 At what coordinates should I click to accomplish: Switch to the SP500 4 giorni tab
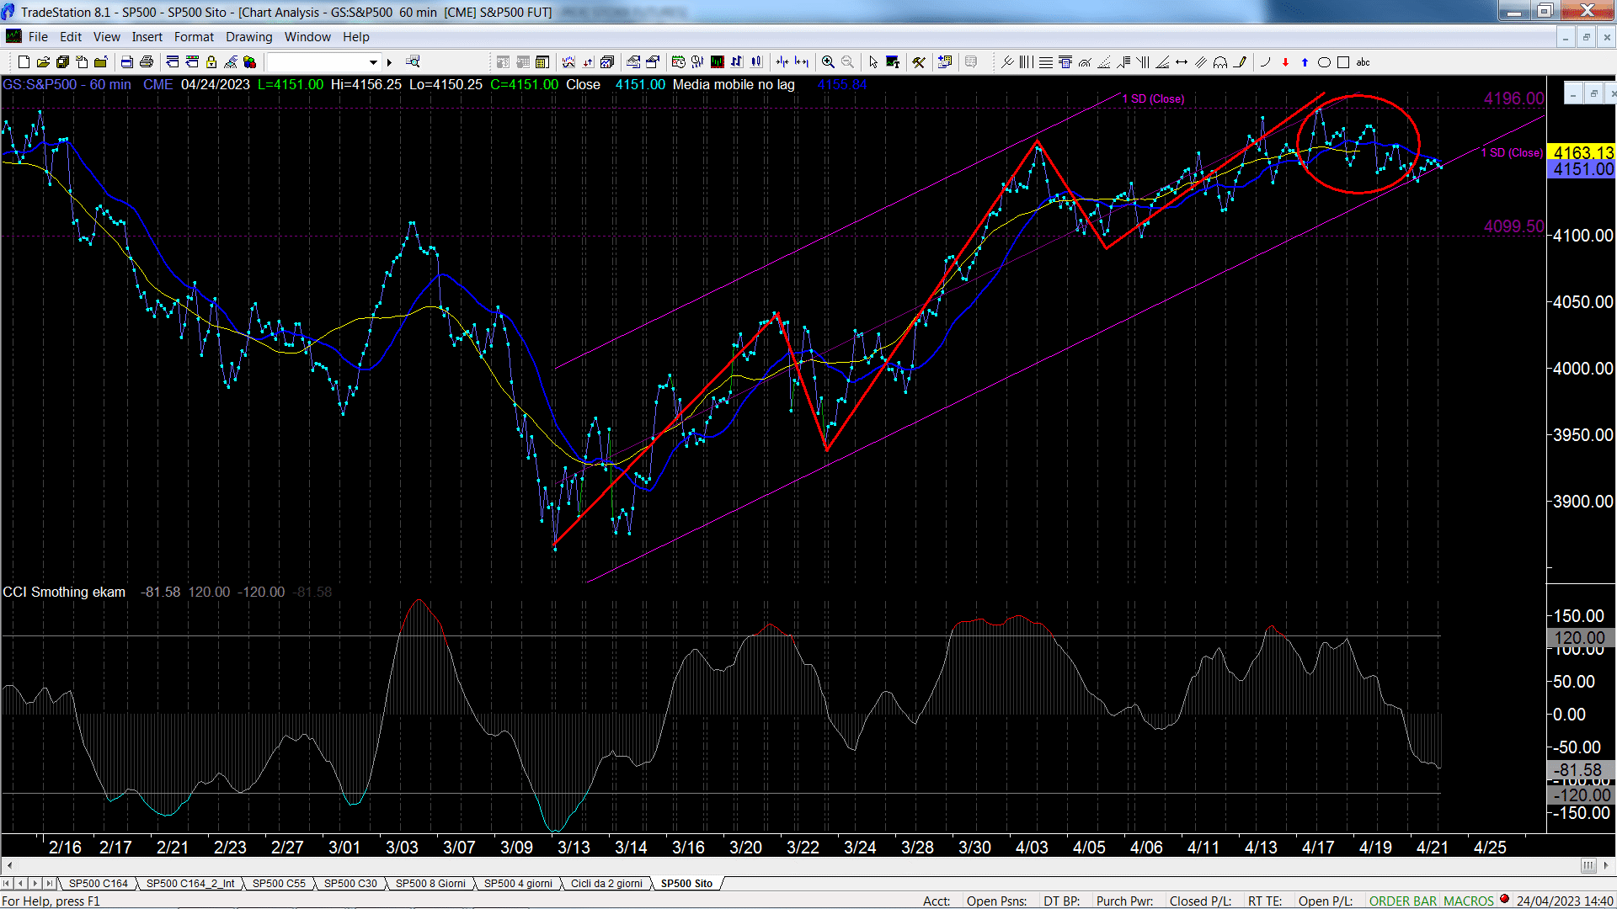(x=518, y=884)
